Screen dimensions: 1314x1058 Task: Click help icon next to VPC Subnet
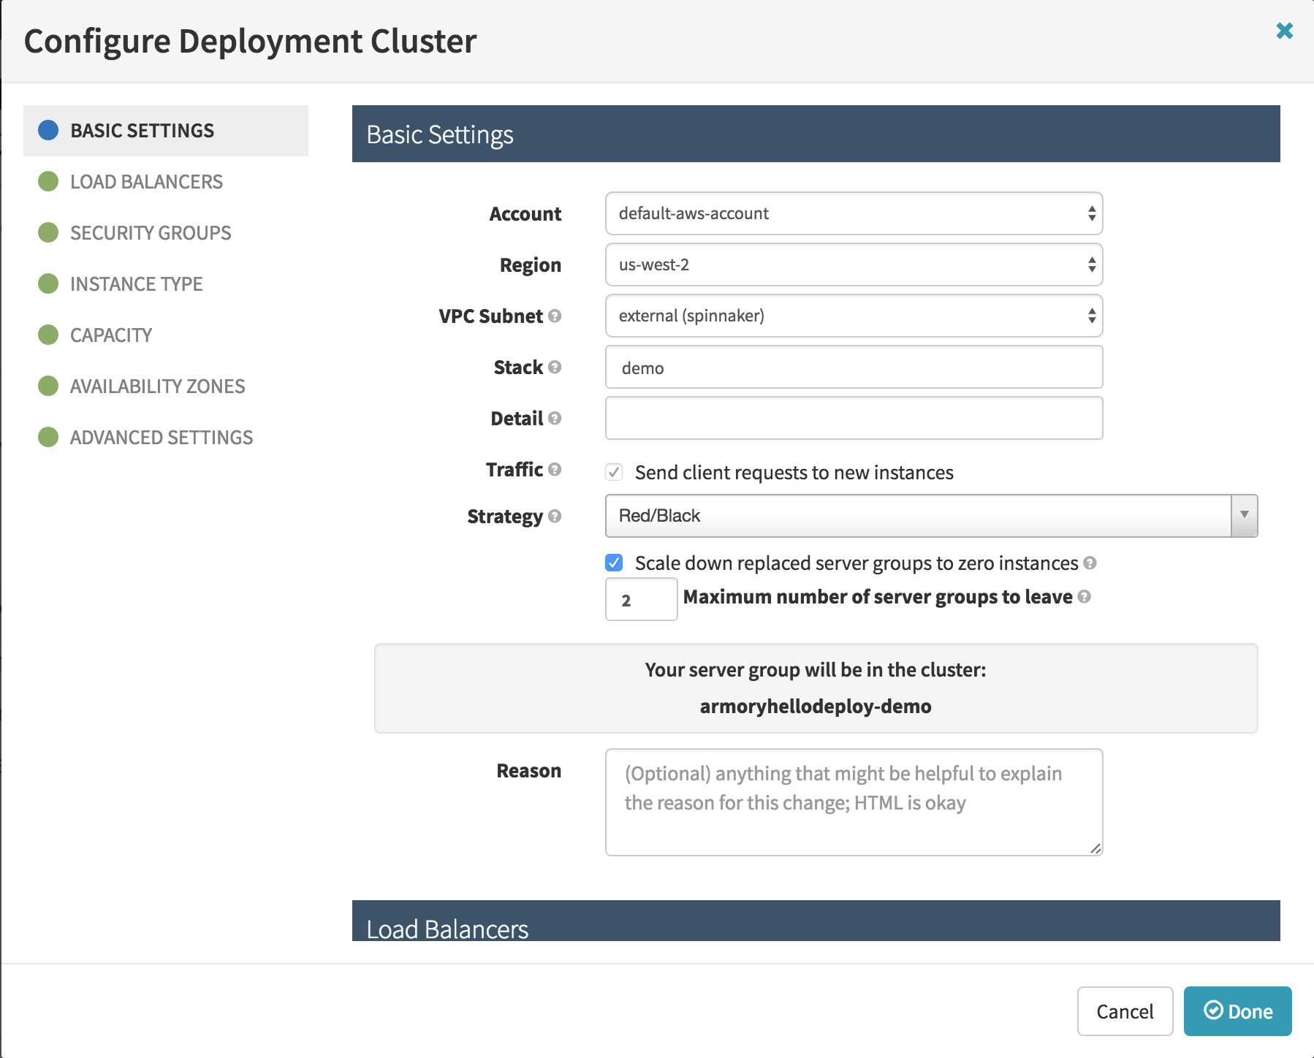(555, 316)
